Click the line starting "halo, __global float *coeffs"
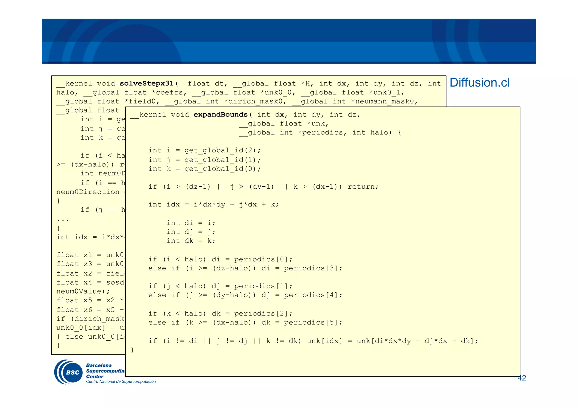The image size is (578, 408). pyautogui.click(x=230, y=92)
